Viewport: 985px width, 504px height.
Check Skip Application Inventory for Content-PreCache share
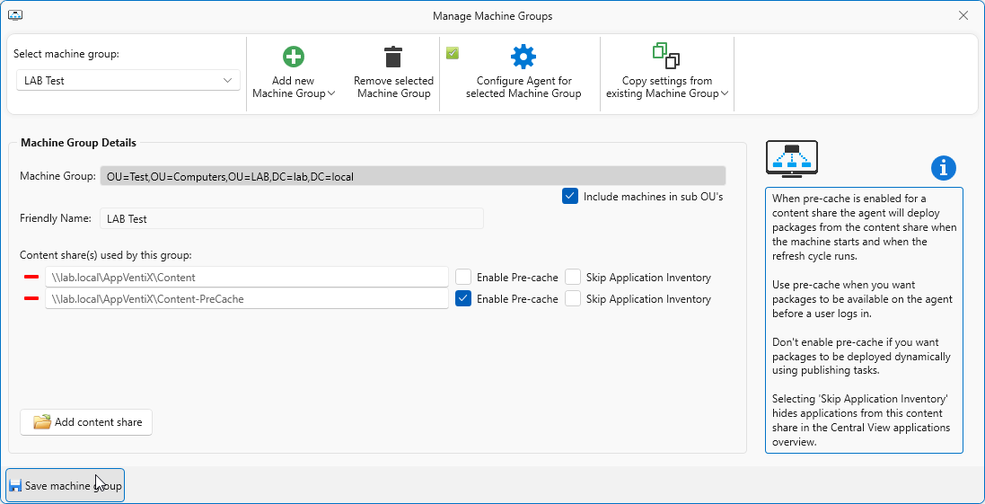coord(573,299)
